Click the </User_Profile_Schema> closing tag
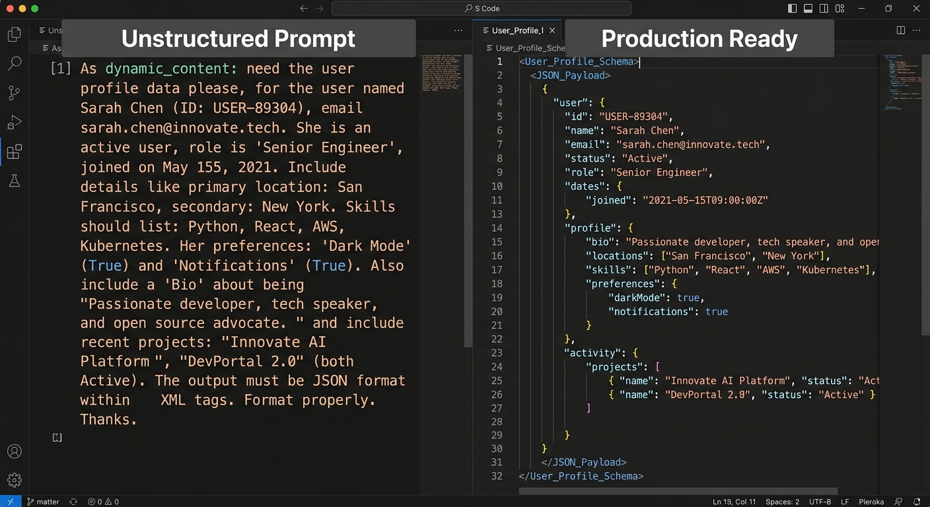 [581, 476]
